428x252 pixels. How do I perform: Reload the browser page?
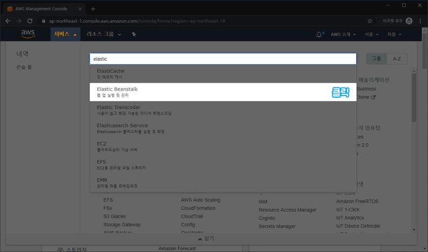[30, 21]
